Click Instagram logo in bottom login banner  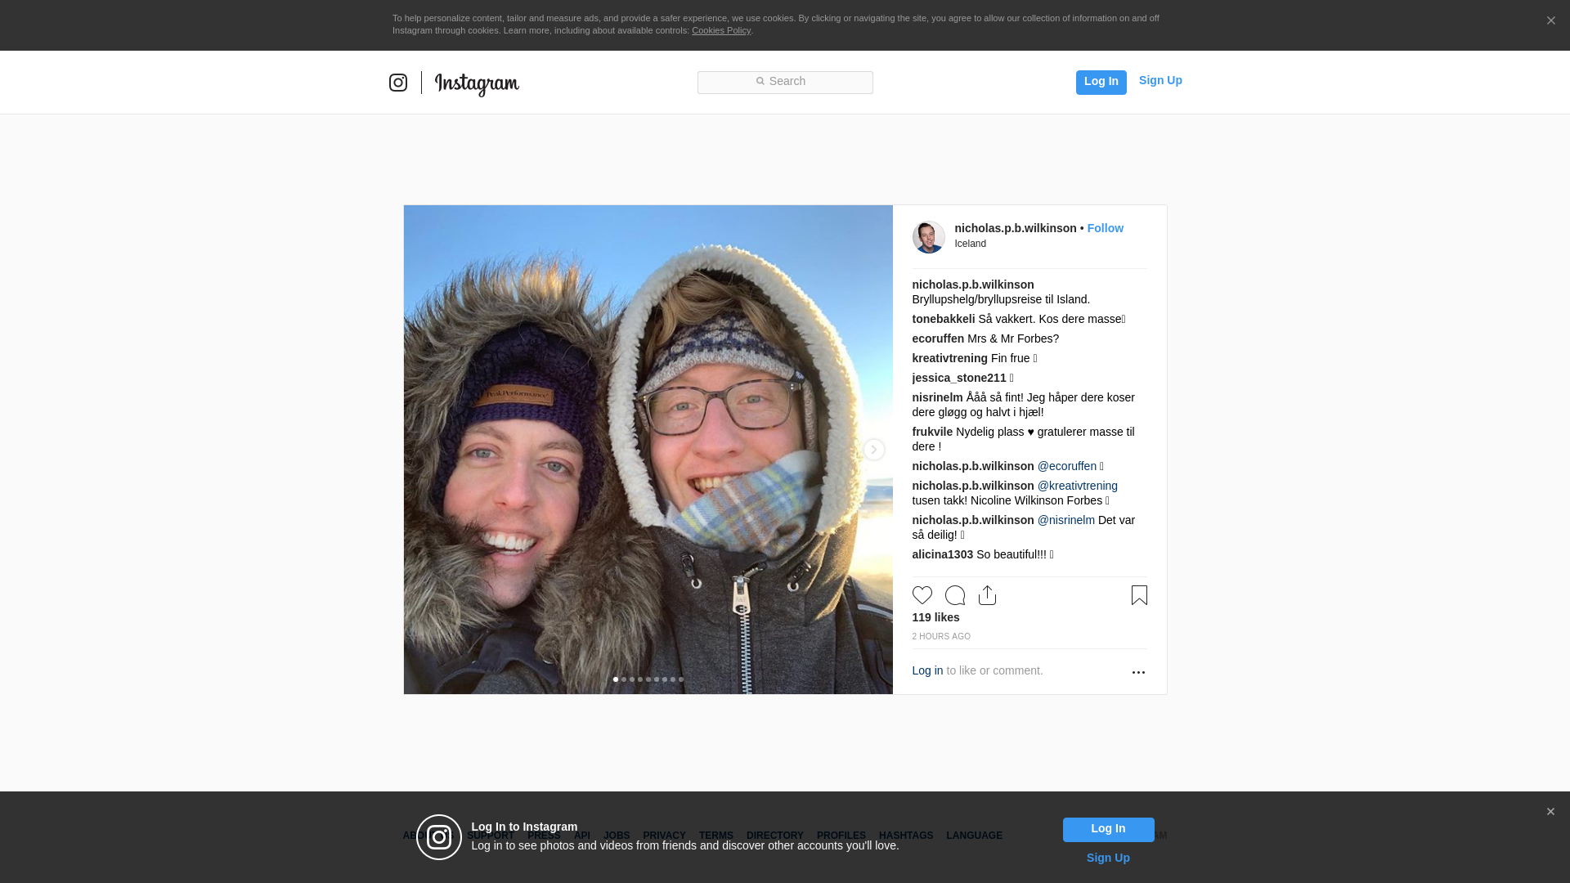coord(439,837)
